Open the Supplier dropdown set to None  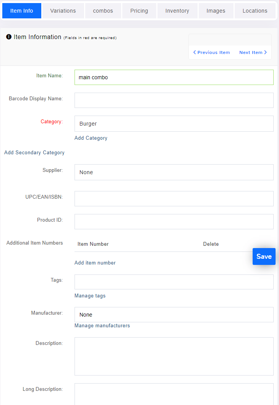coord(174,172)
